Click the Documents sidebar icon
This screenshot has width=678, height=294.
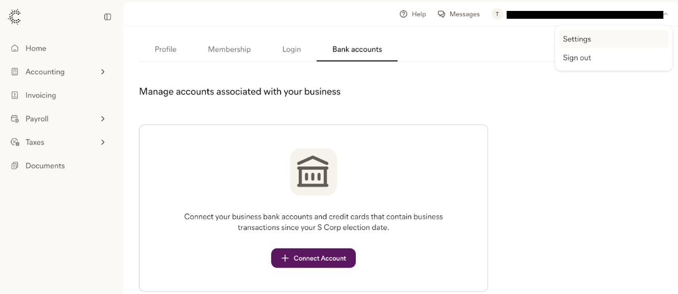(x=15, y=166)
